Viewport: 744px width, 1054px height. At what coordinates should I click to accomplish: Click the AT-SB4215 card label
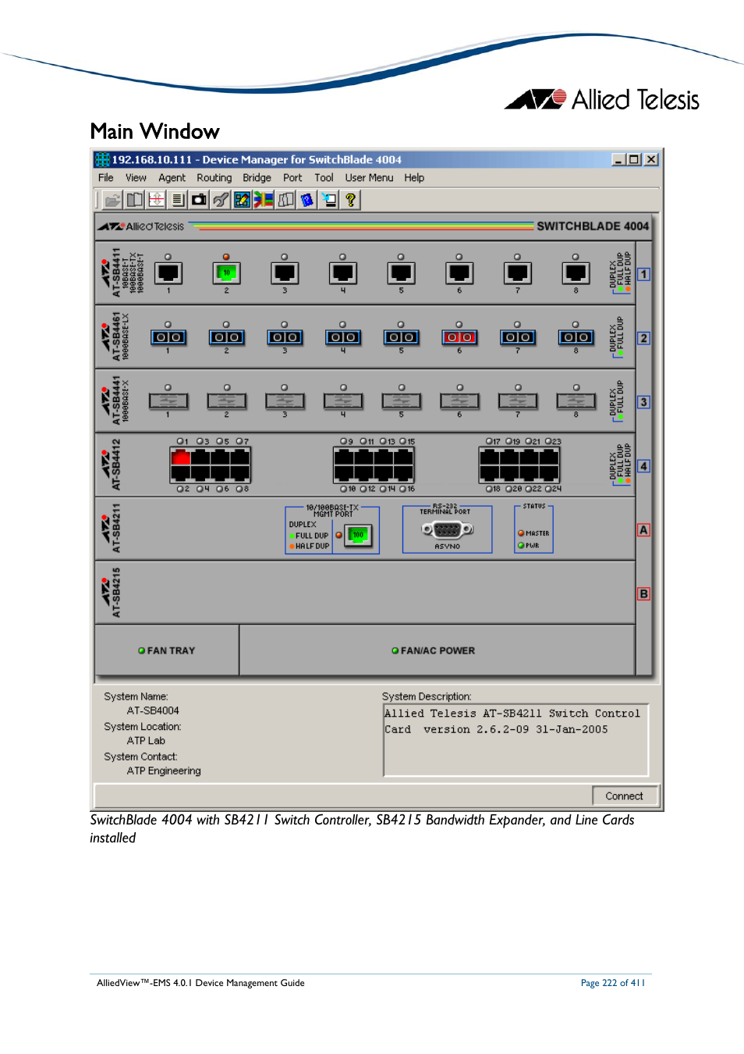(116, 593)
